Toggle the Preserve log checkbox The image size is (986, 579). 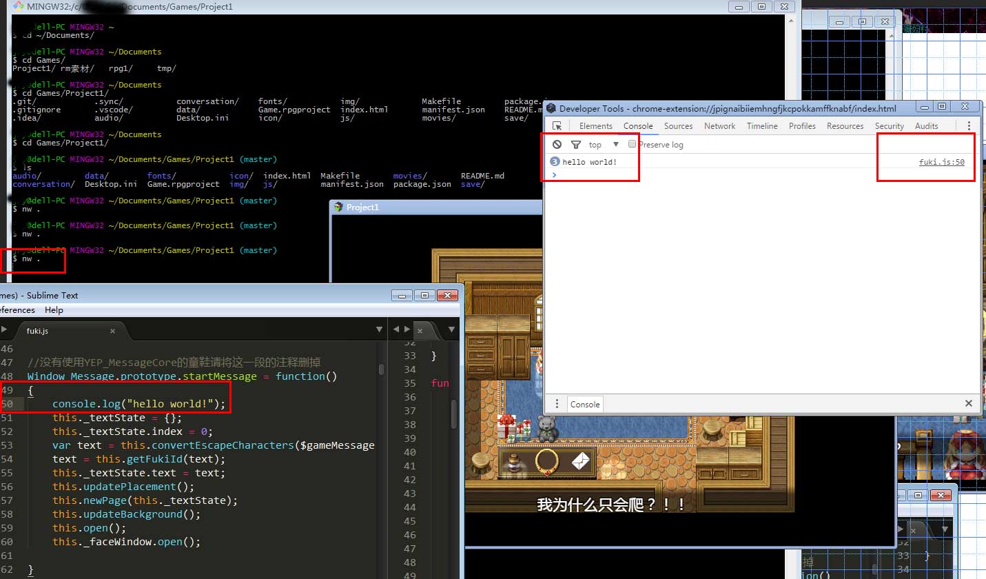pyautogui.click(x=632, y=145)
